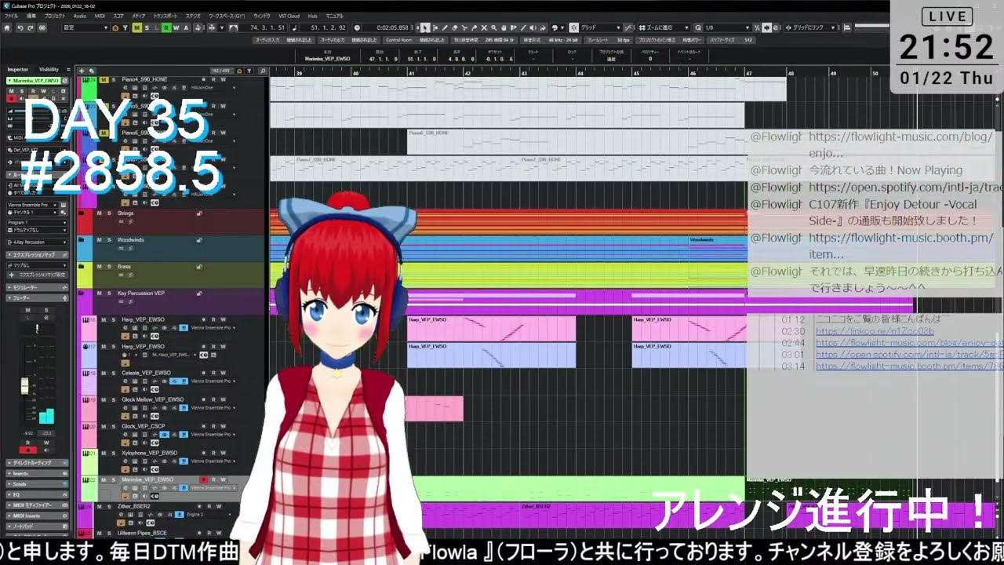Mute the Brass folder track

(100, 266)
